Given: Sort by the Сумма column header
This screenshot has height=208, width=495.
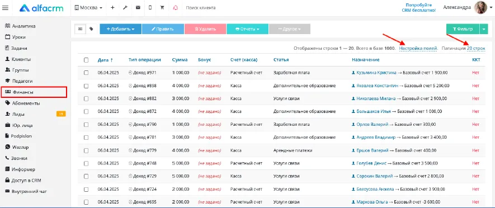Looking at the screenshot, I should (180, 60).
